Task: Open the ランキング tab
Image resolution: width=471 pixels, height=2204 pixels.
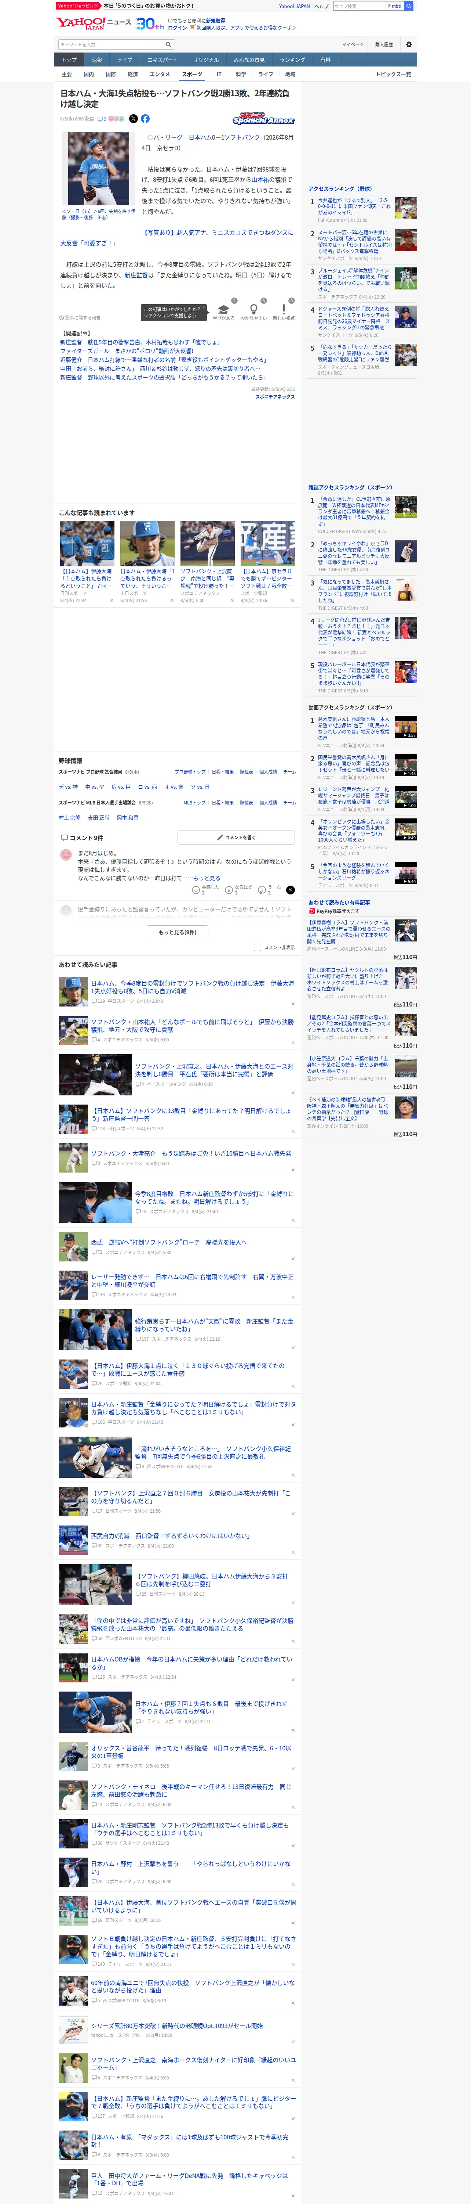Action: click(x=292, y=60)
